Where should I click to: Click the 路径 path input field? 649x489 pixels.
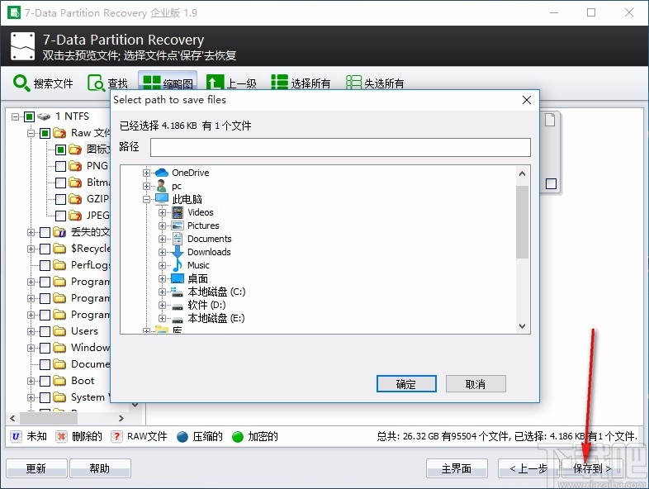point(340,147)
